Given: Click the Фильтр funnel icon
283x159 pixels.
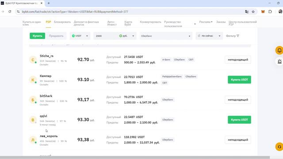Looking at the screenshot, I should coord(238,36).
